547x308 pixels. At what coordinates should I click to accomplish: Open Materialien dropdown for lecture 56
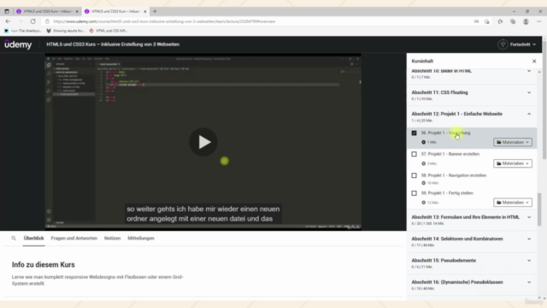pyautogui.click(x=513, y=142)
